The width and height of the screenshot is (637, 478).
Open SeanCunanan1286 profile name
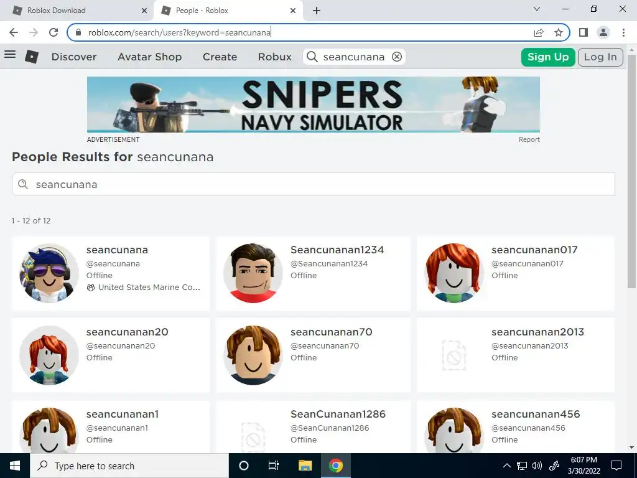coord(338,414)
